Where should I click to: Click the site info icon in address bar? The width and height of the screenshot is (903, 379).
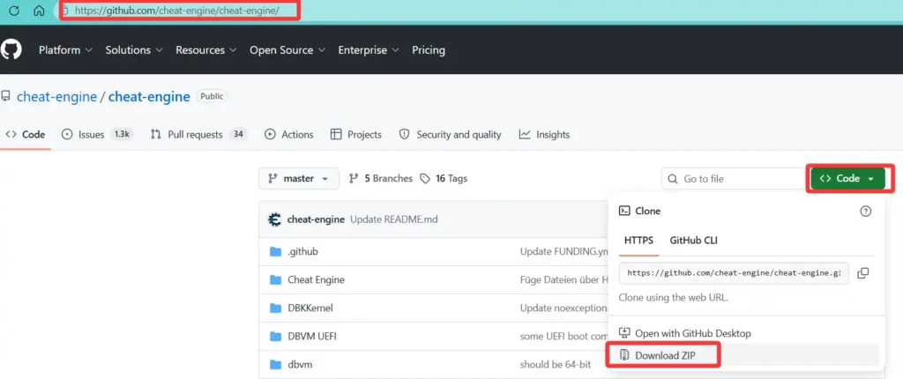pyautogui.click(x=65, y=11)
